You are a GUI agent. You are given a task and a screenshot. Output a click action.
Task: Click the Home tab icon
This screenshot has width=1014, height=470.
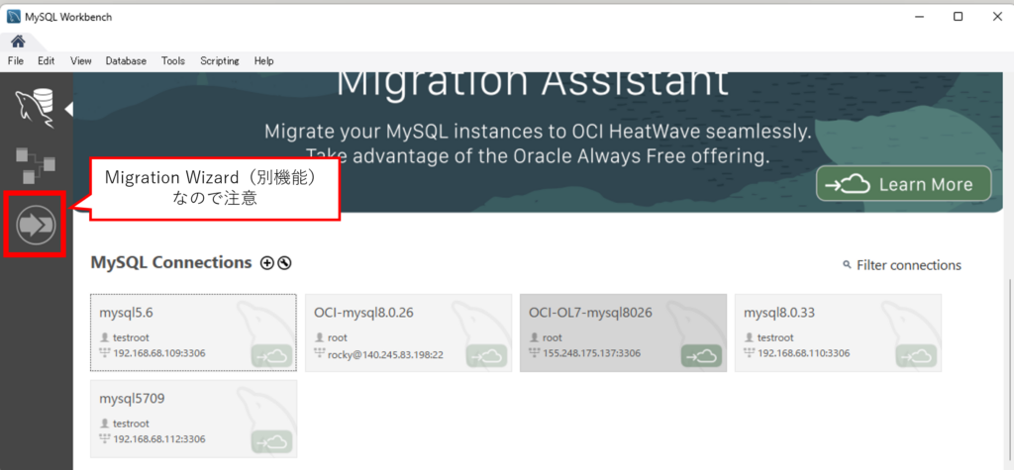tap(17, 42)
